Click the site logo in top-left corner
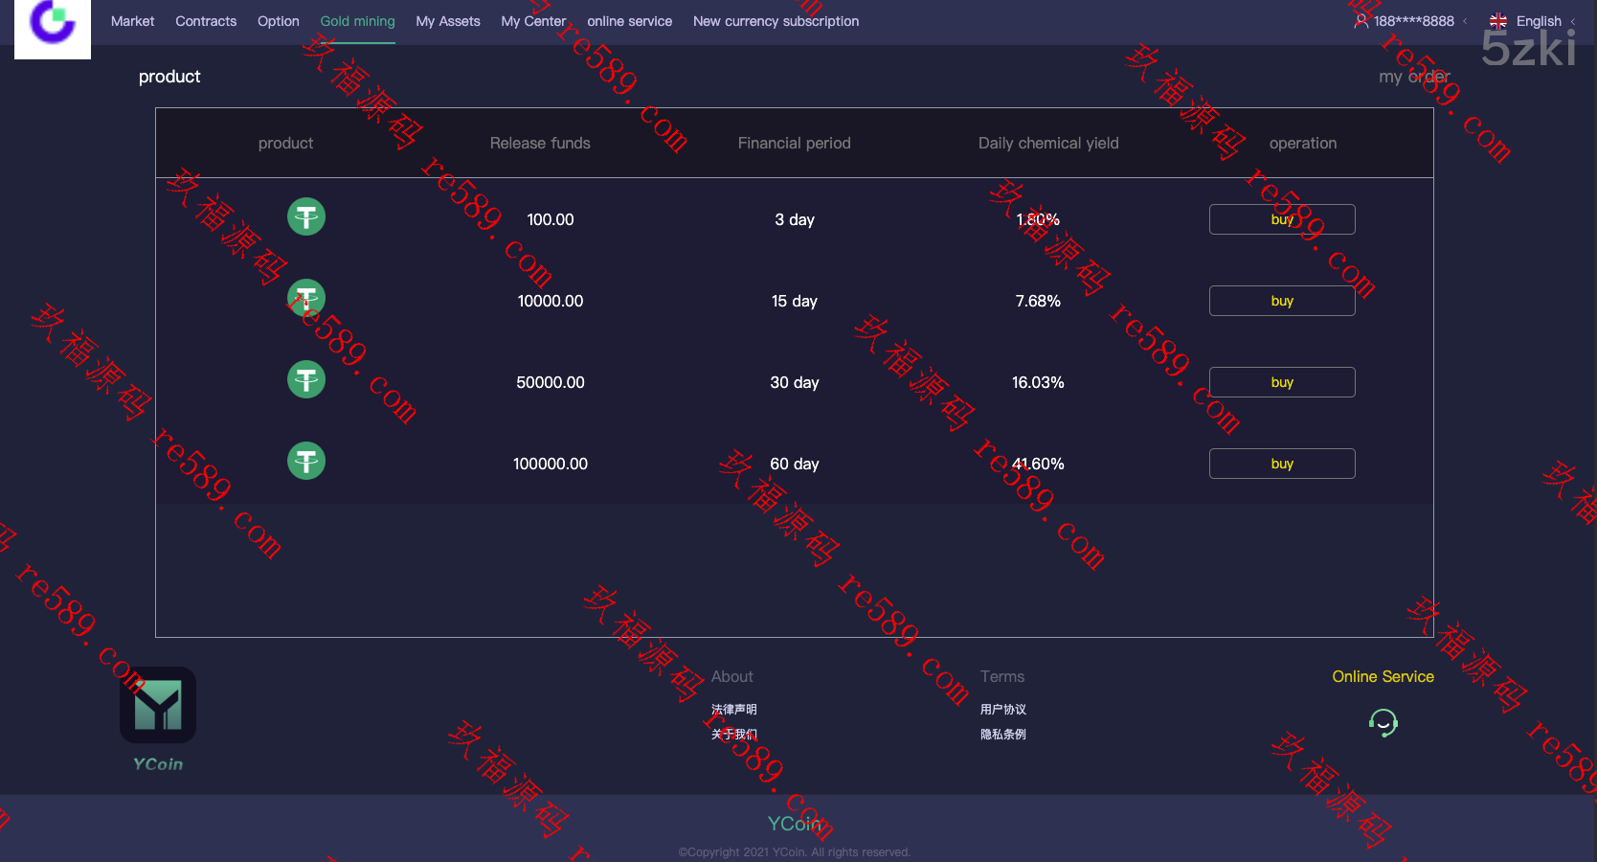Screen dimensions: 1597x862 pyautogui.click(x=53, y=25)
